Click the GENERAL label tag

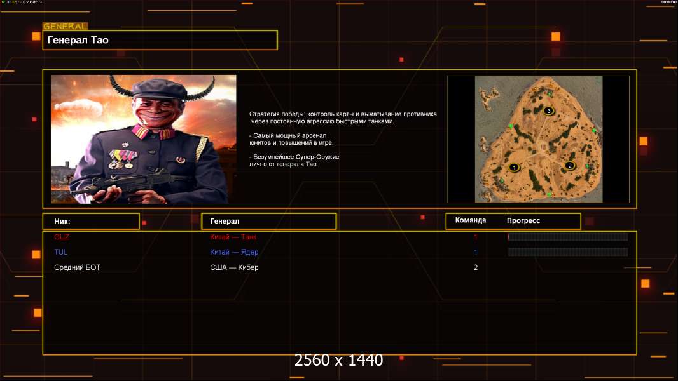coord(66,26)
